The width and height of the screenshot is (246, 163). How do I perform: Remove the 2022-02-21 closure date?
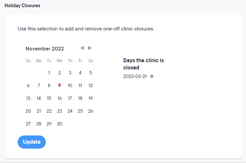pyautogui.click(x=152, y=76)
